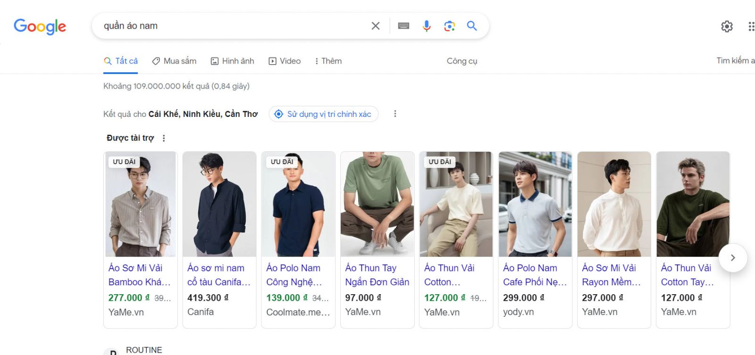Click the magnifier icon to search
This screenshot has height=355, width=755.
tap(471, 26)
